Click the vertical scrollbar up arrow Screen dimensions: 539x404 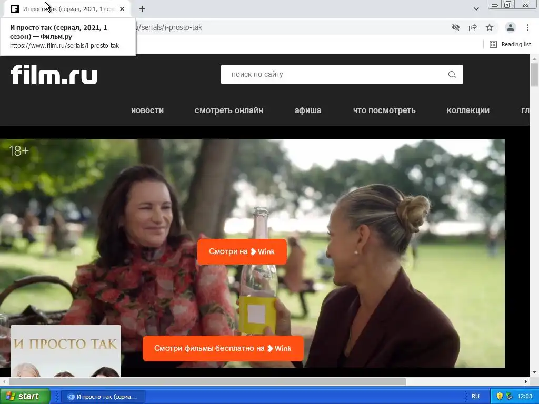coord(534,59)
